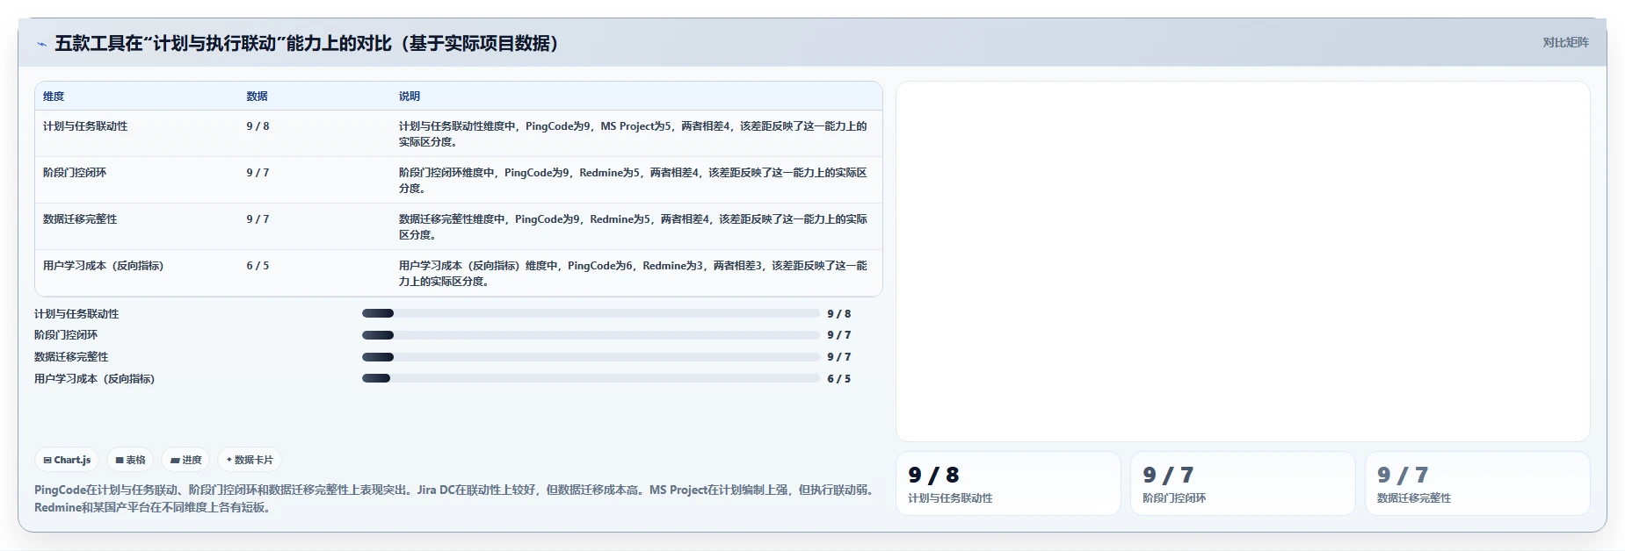This screenshot has height=551, width=1625.
Task: Click the 计划与任务联动性 label beside progress bar
Action: click(76, 314)
